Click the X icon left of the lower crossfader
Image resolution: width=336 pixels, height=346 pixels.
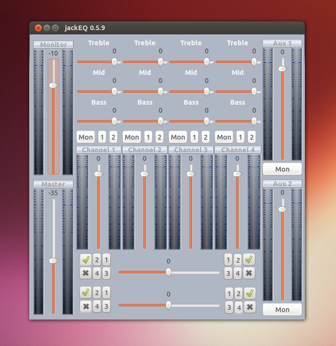click(86, 306)
